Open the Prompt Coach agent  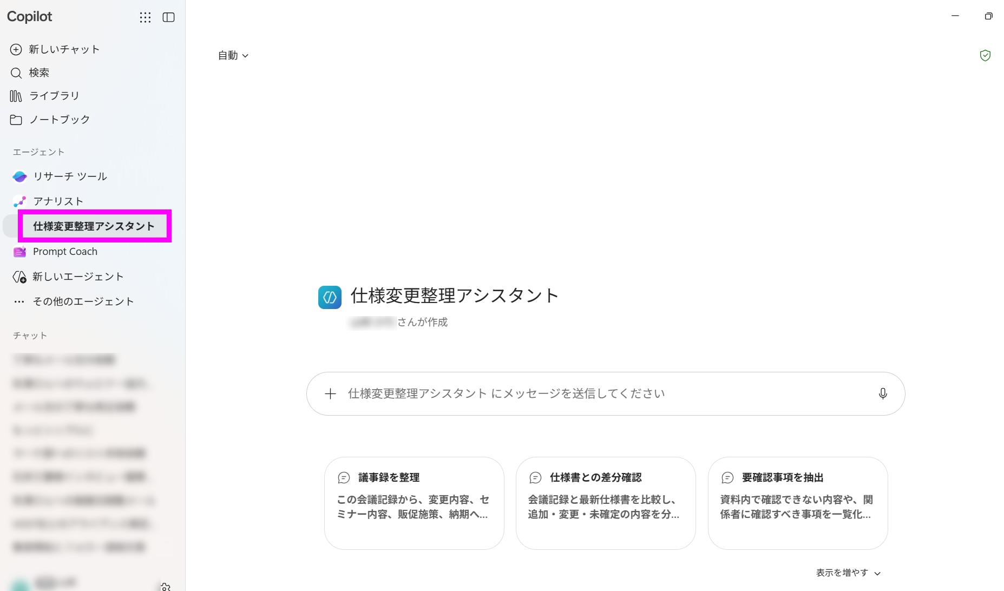[65, 252]
